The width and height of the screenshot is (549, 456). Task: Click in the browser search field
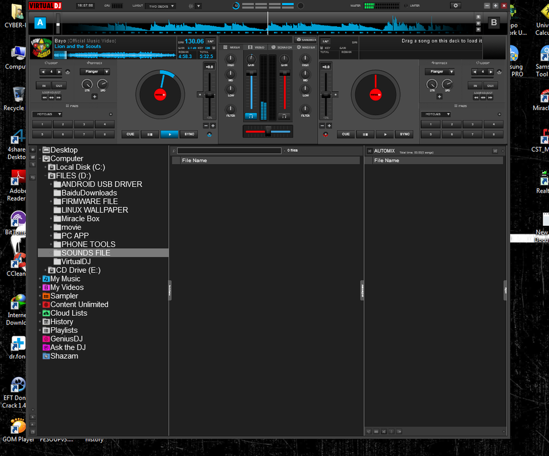pos(229,150)
